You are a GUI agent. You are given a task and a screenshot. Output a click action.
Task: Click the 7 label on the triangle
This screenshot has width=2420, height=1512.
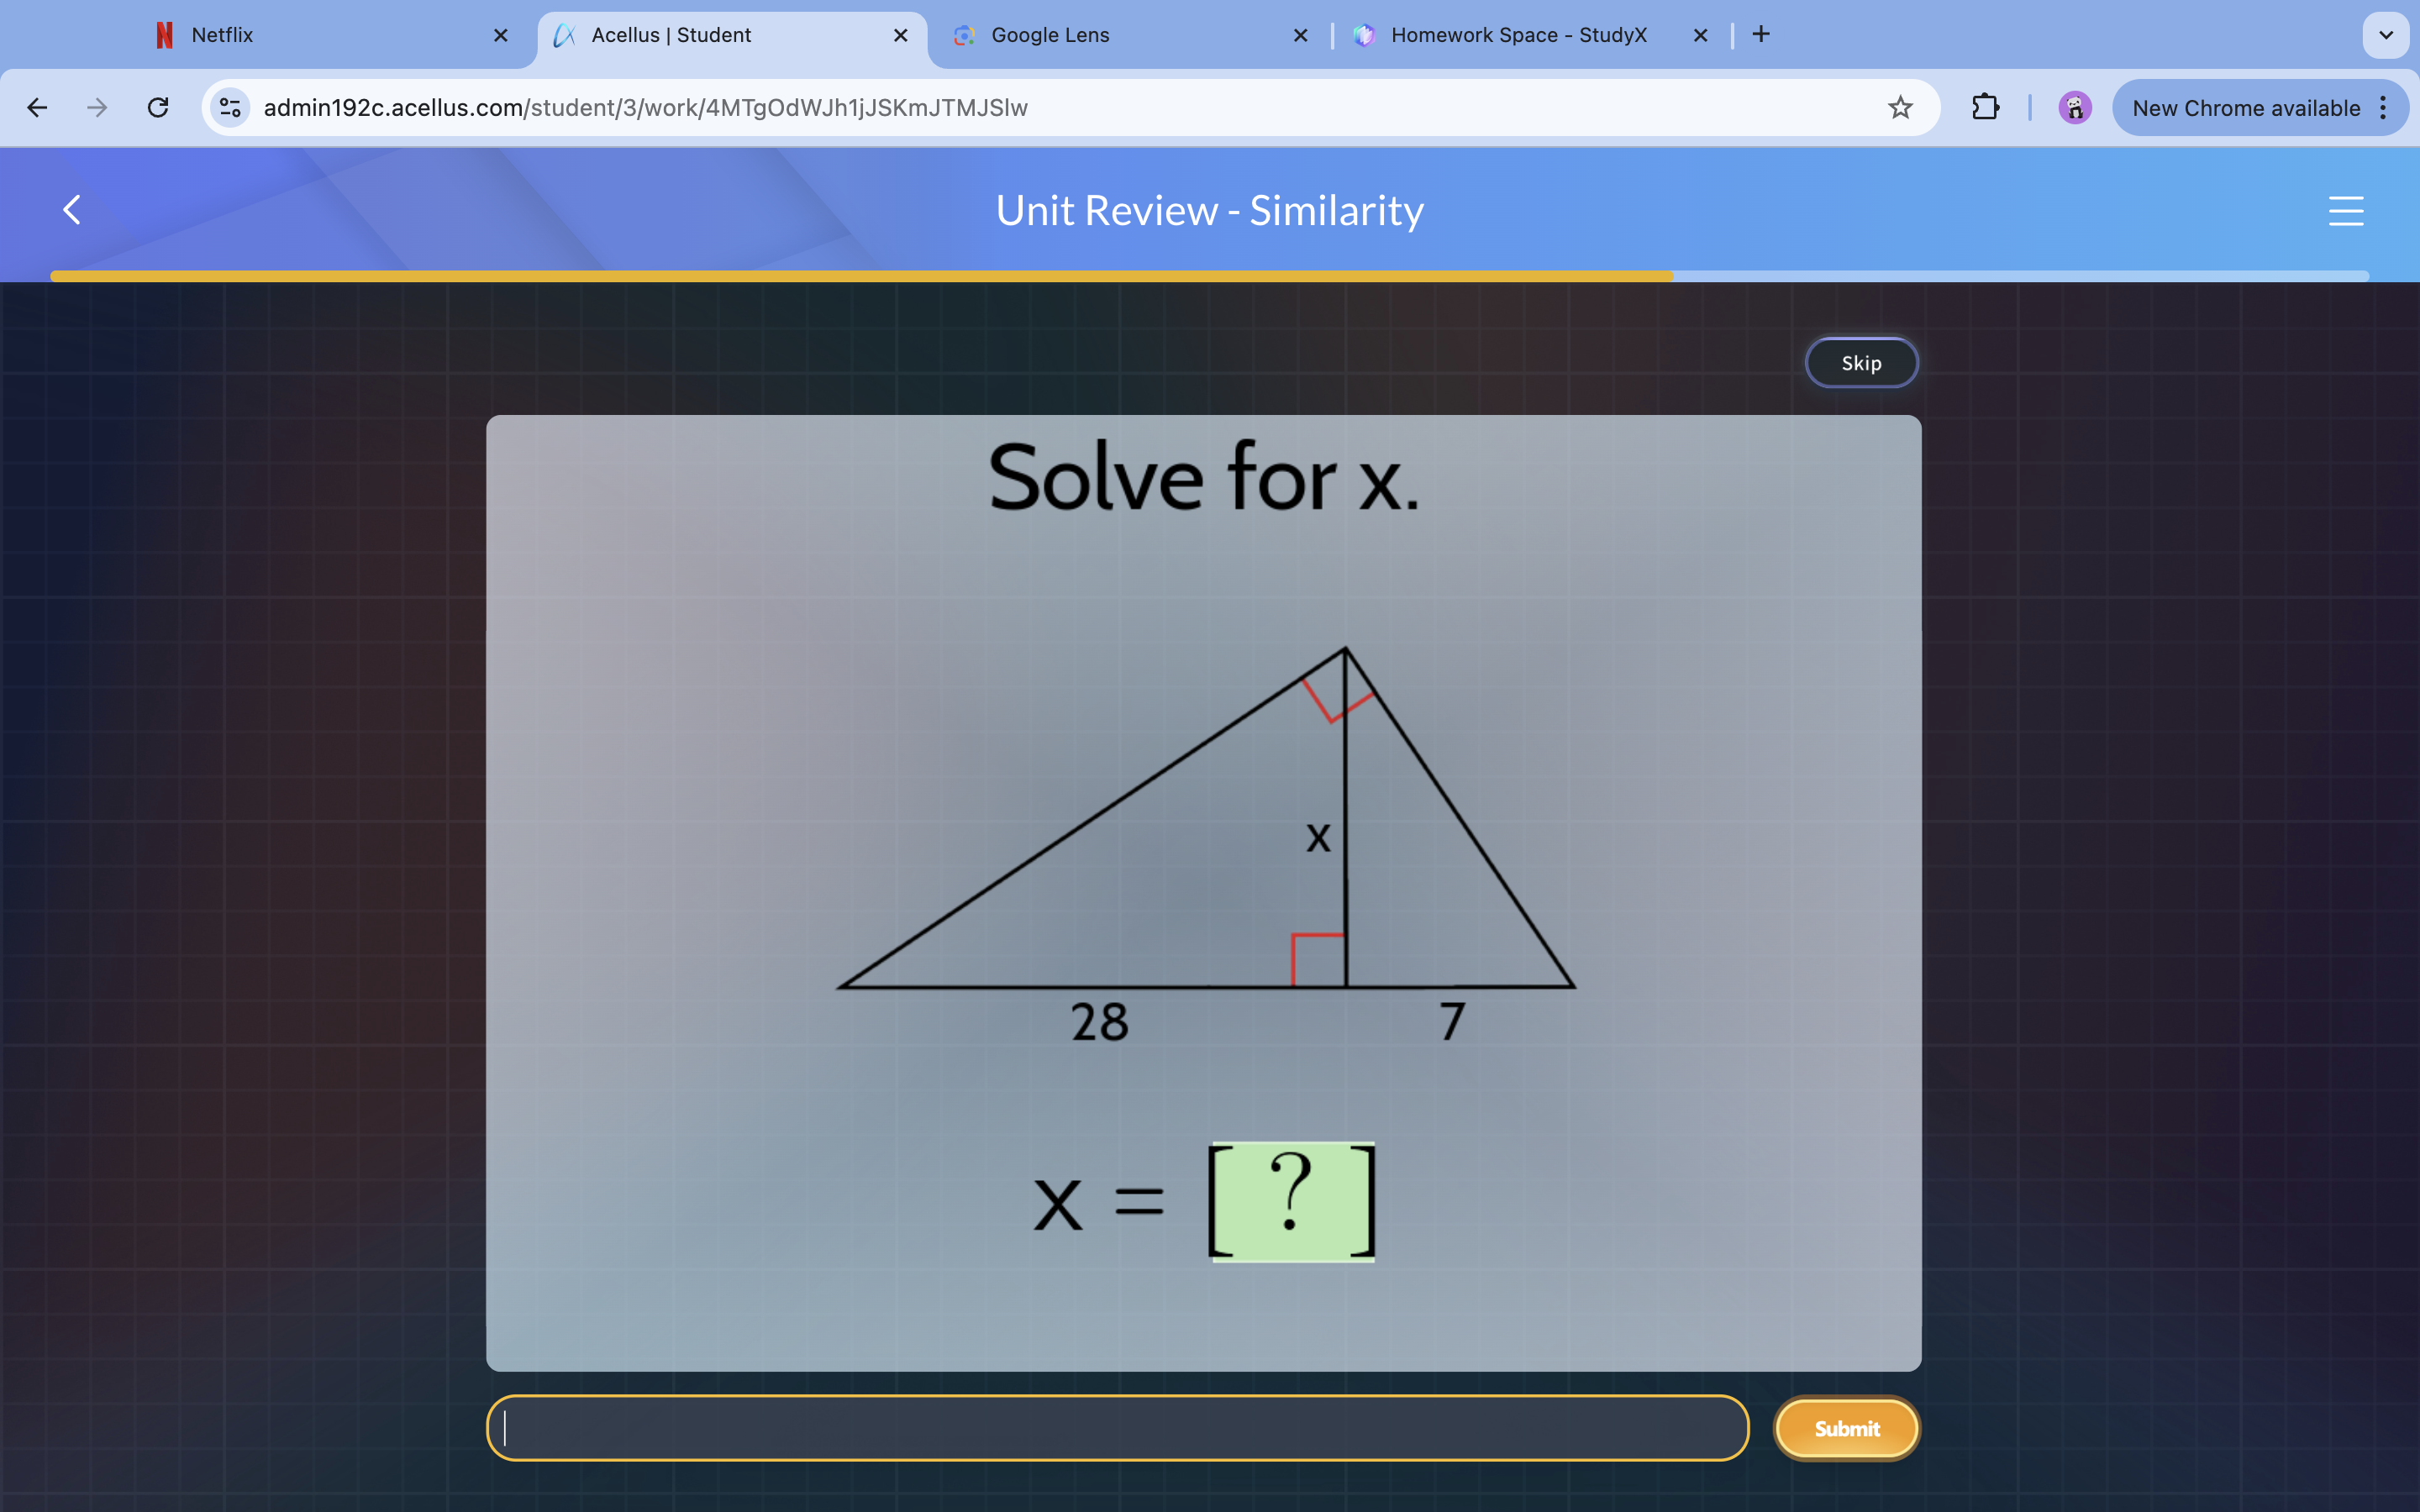pos(1453,1022)
